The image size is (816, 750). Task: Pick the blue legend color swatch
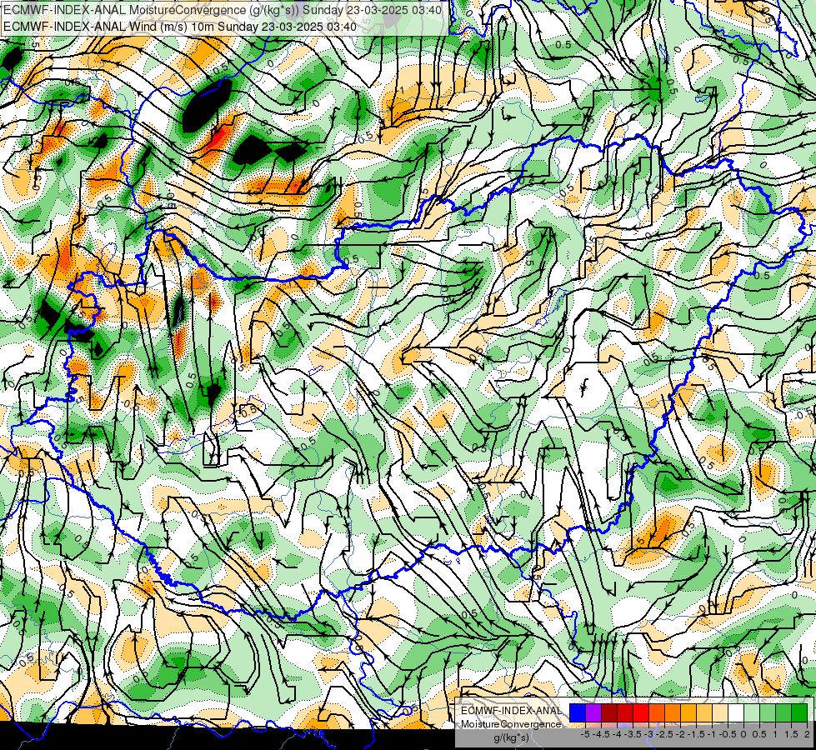(578, 712)
